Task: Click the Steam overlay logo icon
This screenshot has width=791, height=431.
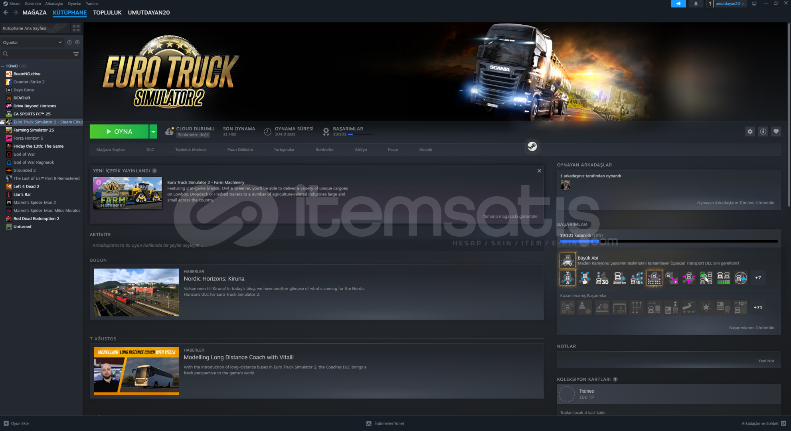Action: point(532,146)
